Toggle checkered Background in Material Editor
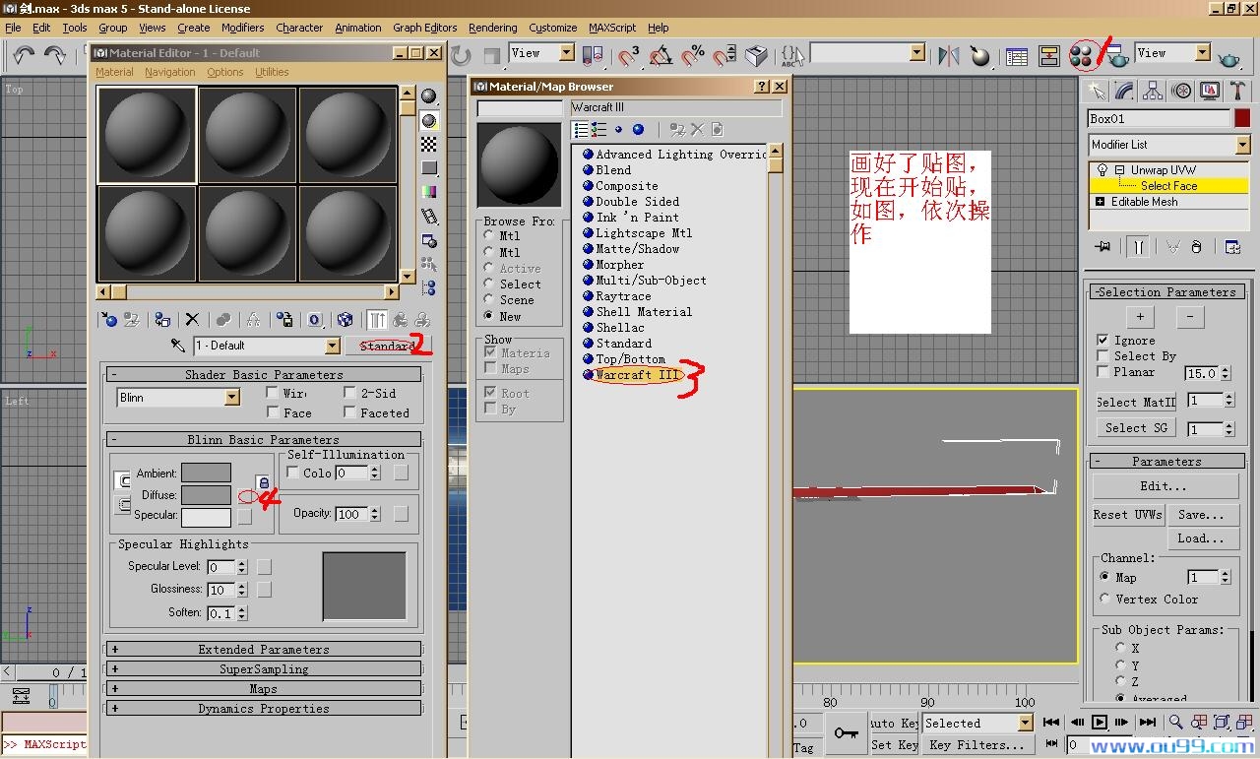 pyautogui.click(x=429, y=144)
